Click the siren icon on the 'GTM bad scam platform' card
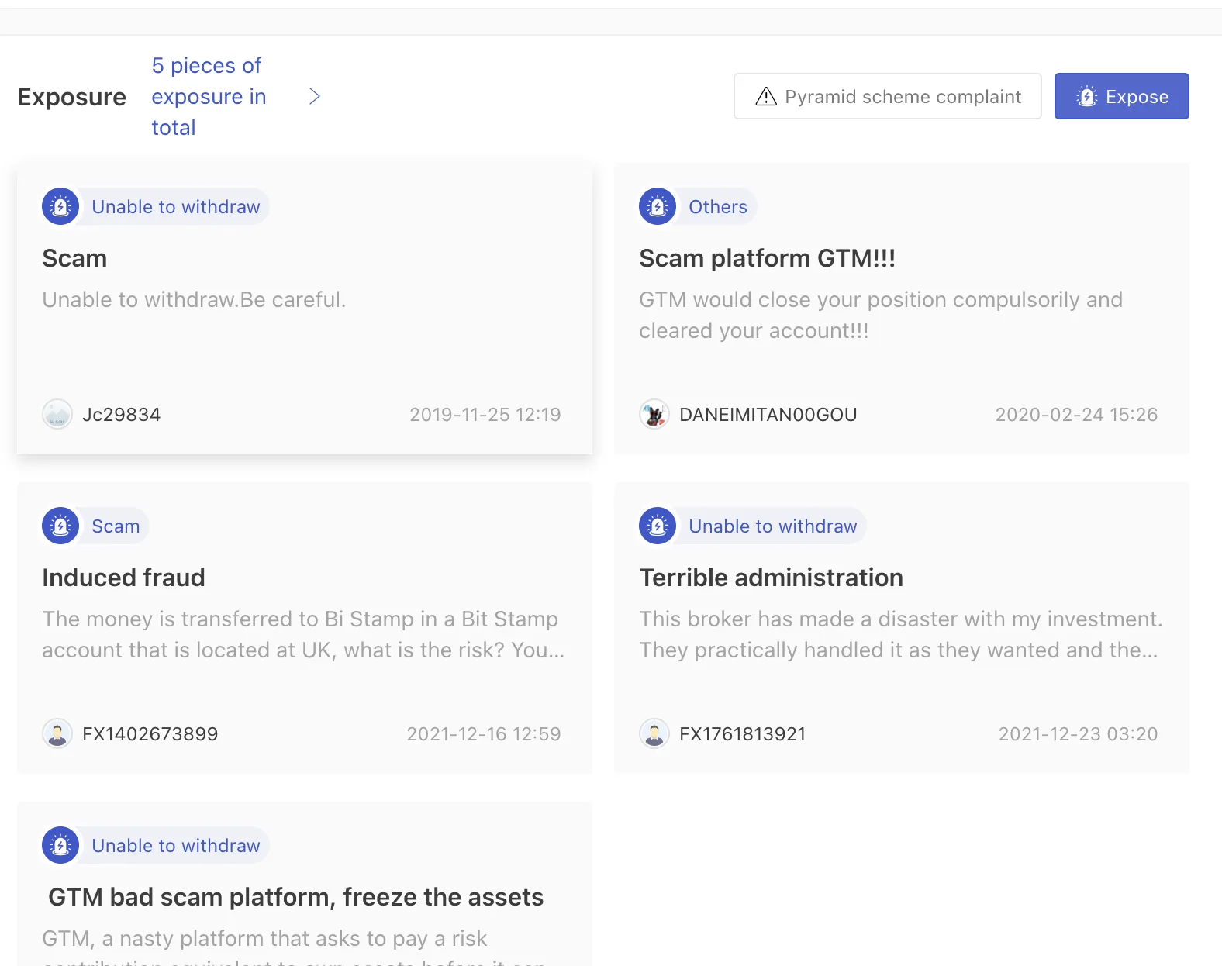Image resolution: width=1222 pixels, height=966 pixels. [x=60, y=846]
